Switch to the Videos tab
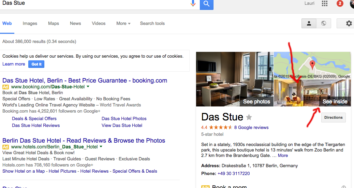 [99, 24]
